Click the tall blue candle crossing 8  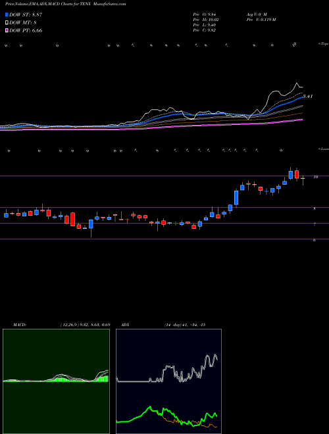click(x=236, y=198)
